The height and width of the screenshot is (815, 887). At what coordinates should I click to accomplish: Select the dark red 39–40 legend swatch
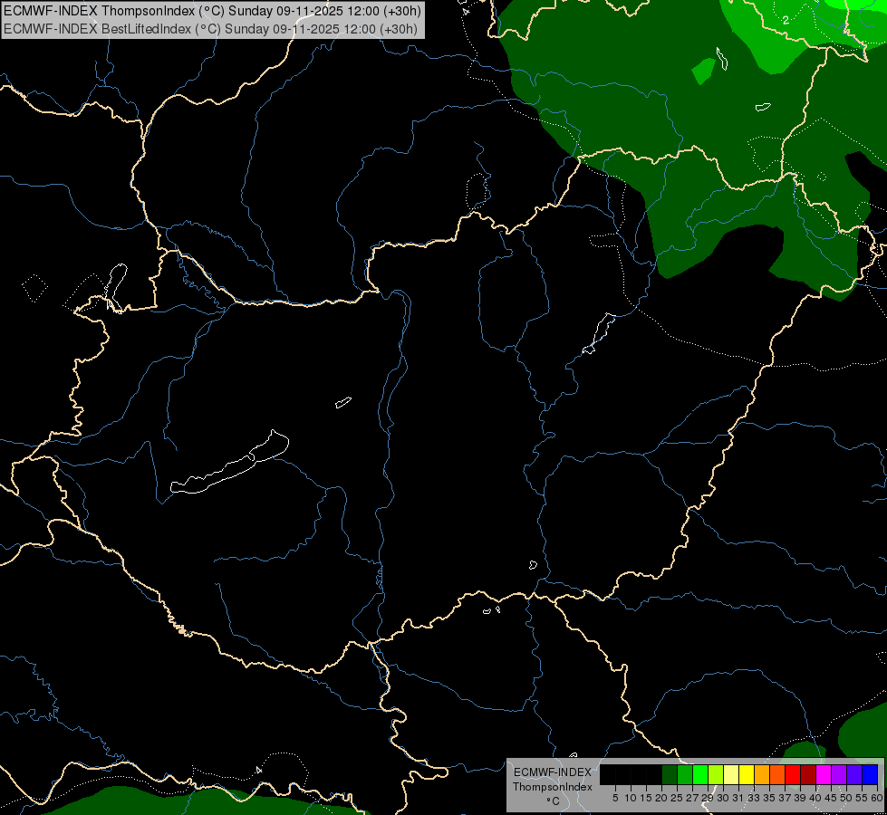[808, 774]
